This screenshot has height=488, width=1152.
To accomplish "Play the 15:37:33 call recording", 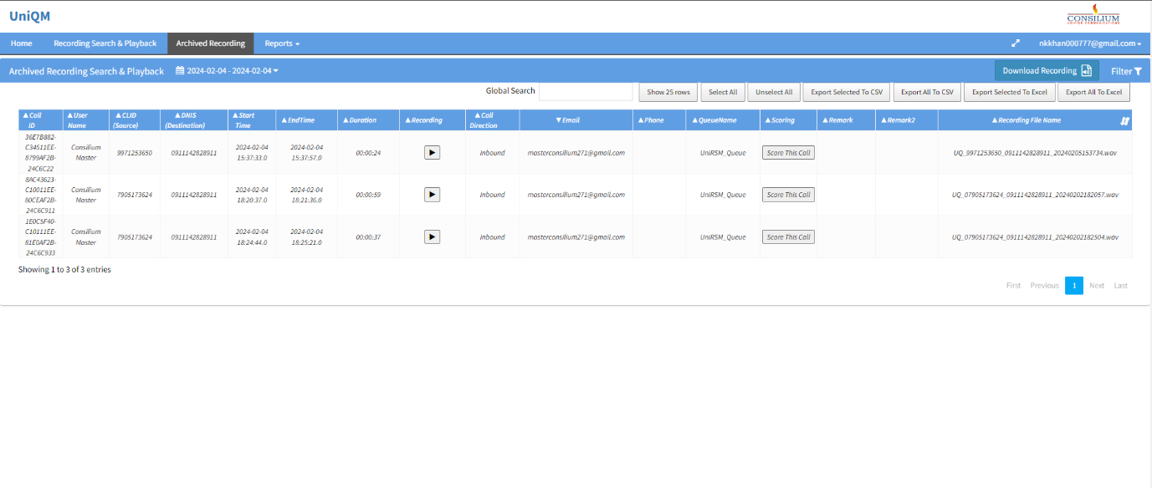I will (x=432, y=152).
